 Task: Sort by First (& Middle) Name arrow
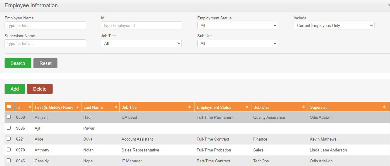(78, 108)
